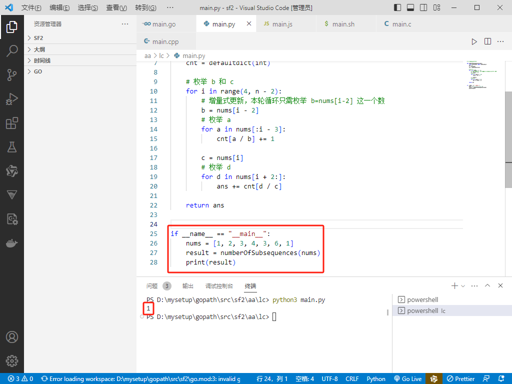
Task: Select the 终端 terminal panel tab
Action: tap(250, 286)
